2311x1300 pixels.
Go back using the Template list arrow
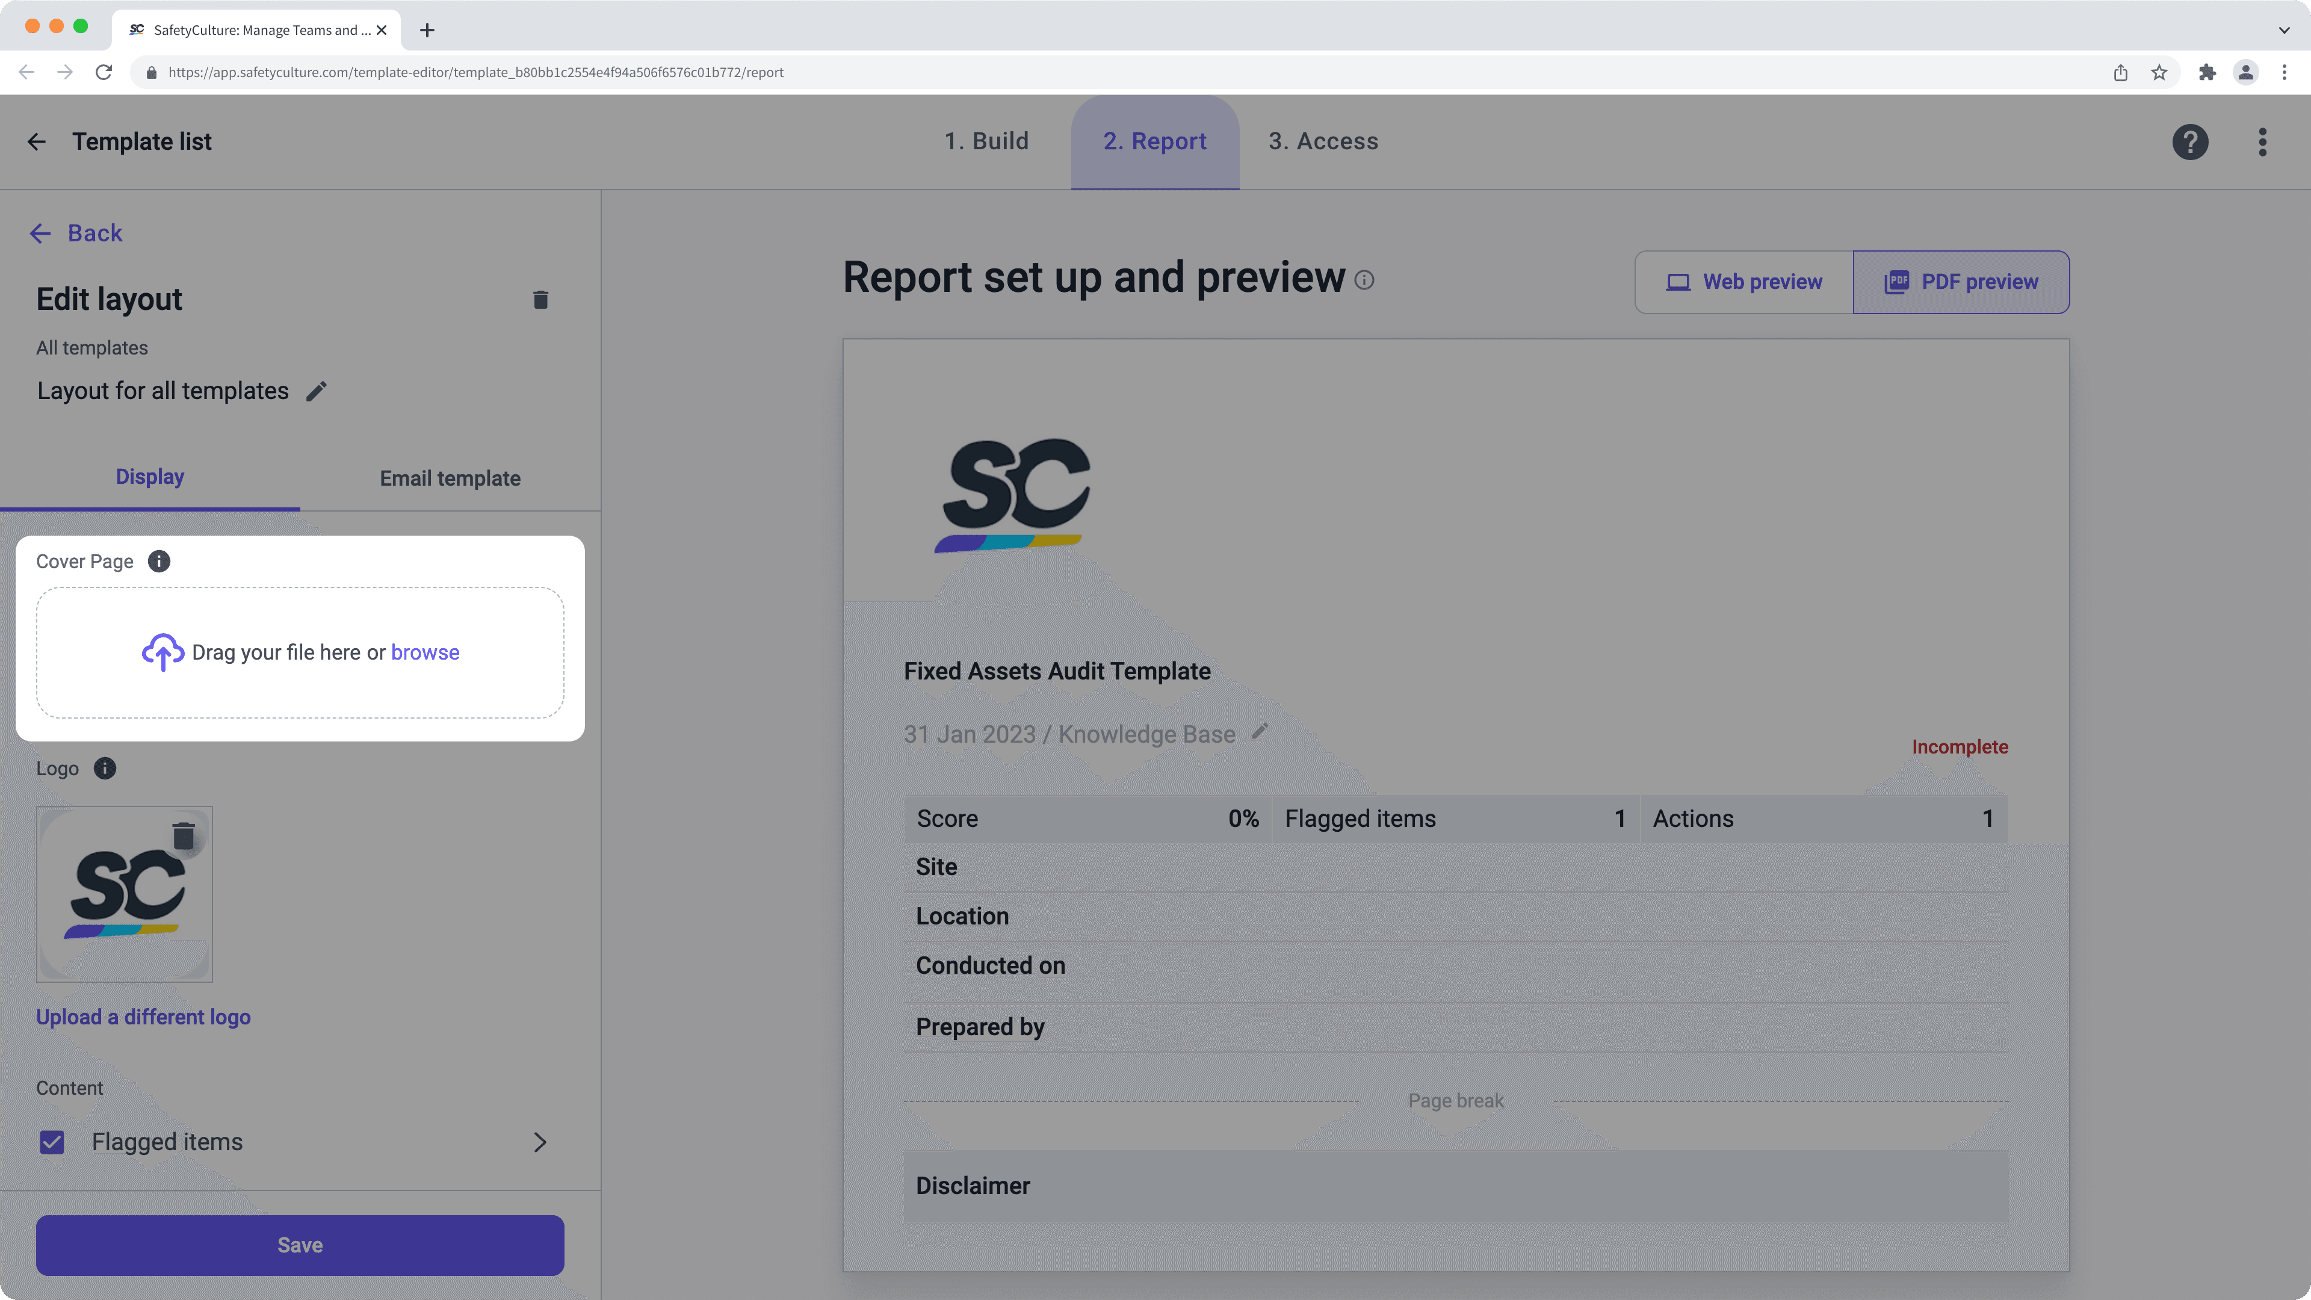click(37, 142)
